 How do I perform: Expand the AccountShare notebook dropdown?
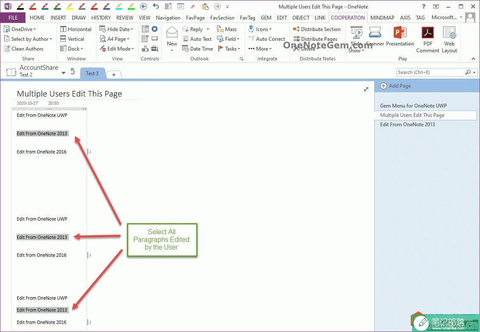(63, 73)
